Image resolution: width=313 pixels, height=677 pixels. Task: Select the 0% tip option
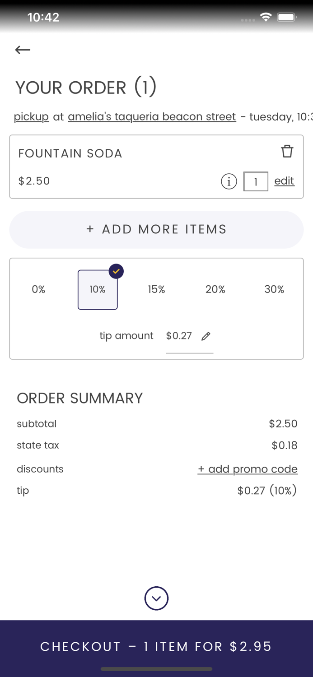pos(38,289)
